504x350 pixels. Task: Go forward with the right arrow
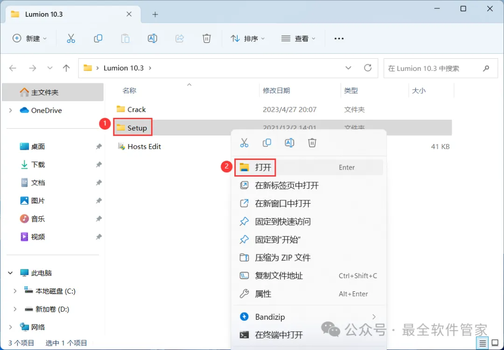[x=33, y=68]
